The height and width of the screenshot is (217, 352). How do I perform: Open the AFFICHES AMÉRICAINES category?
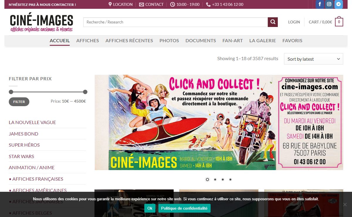tap(38, 190)
